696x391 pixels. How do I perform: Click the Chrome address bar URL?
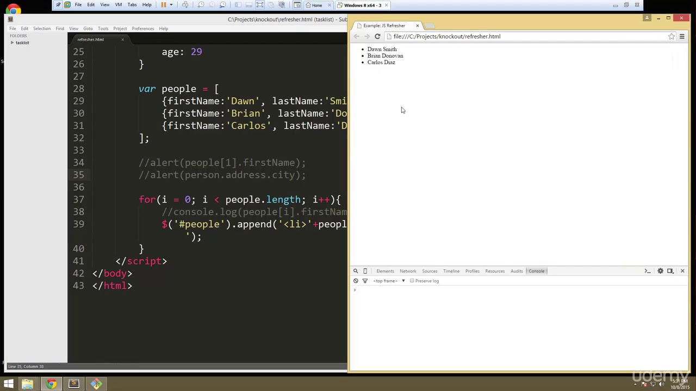coord(447,36)
